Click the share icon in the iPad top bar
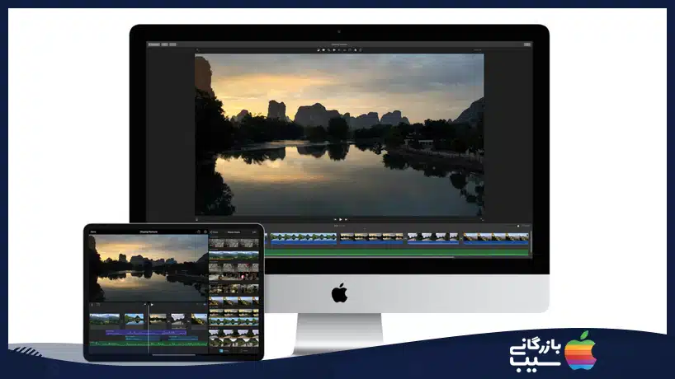 [x=198, y=232]
